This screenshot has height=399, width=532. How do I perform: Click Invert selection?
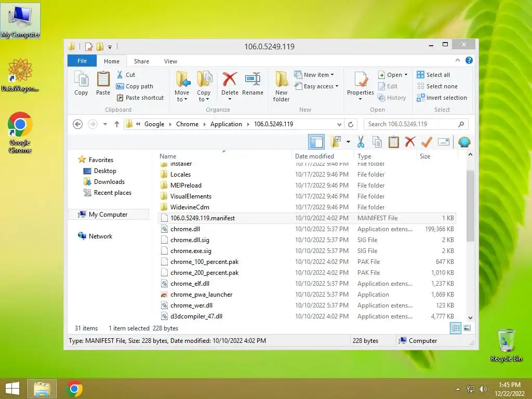pyautogui.click(x=442, y=98)
